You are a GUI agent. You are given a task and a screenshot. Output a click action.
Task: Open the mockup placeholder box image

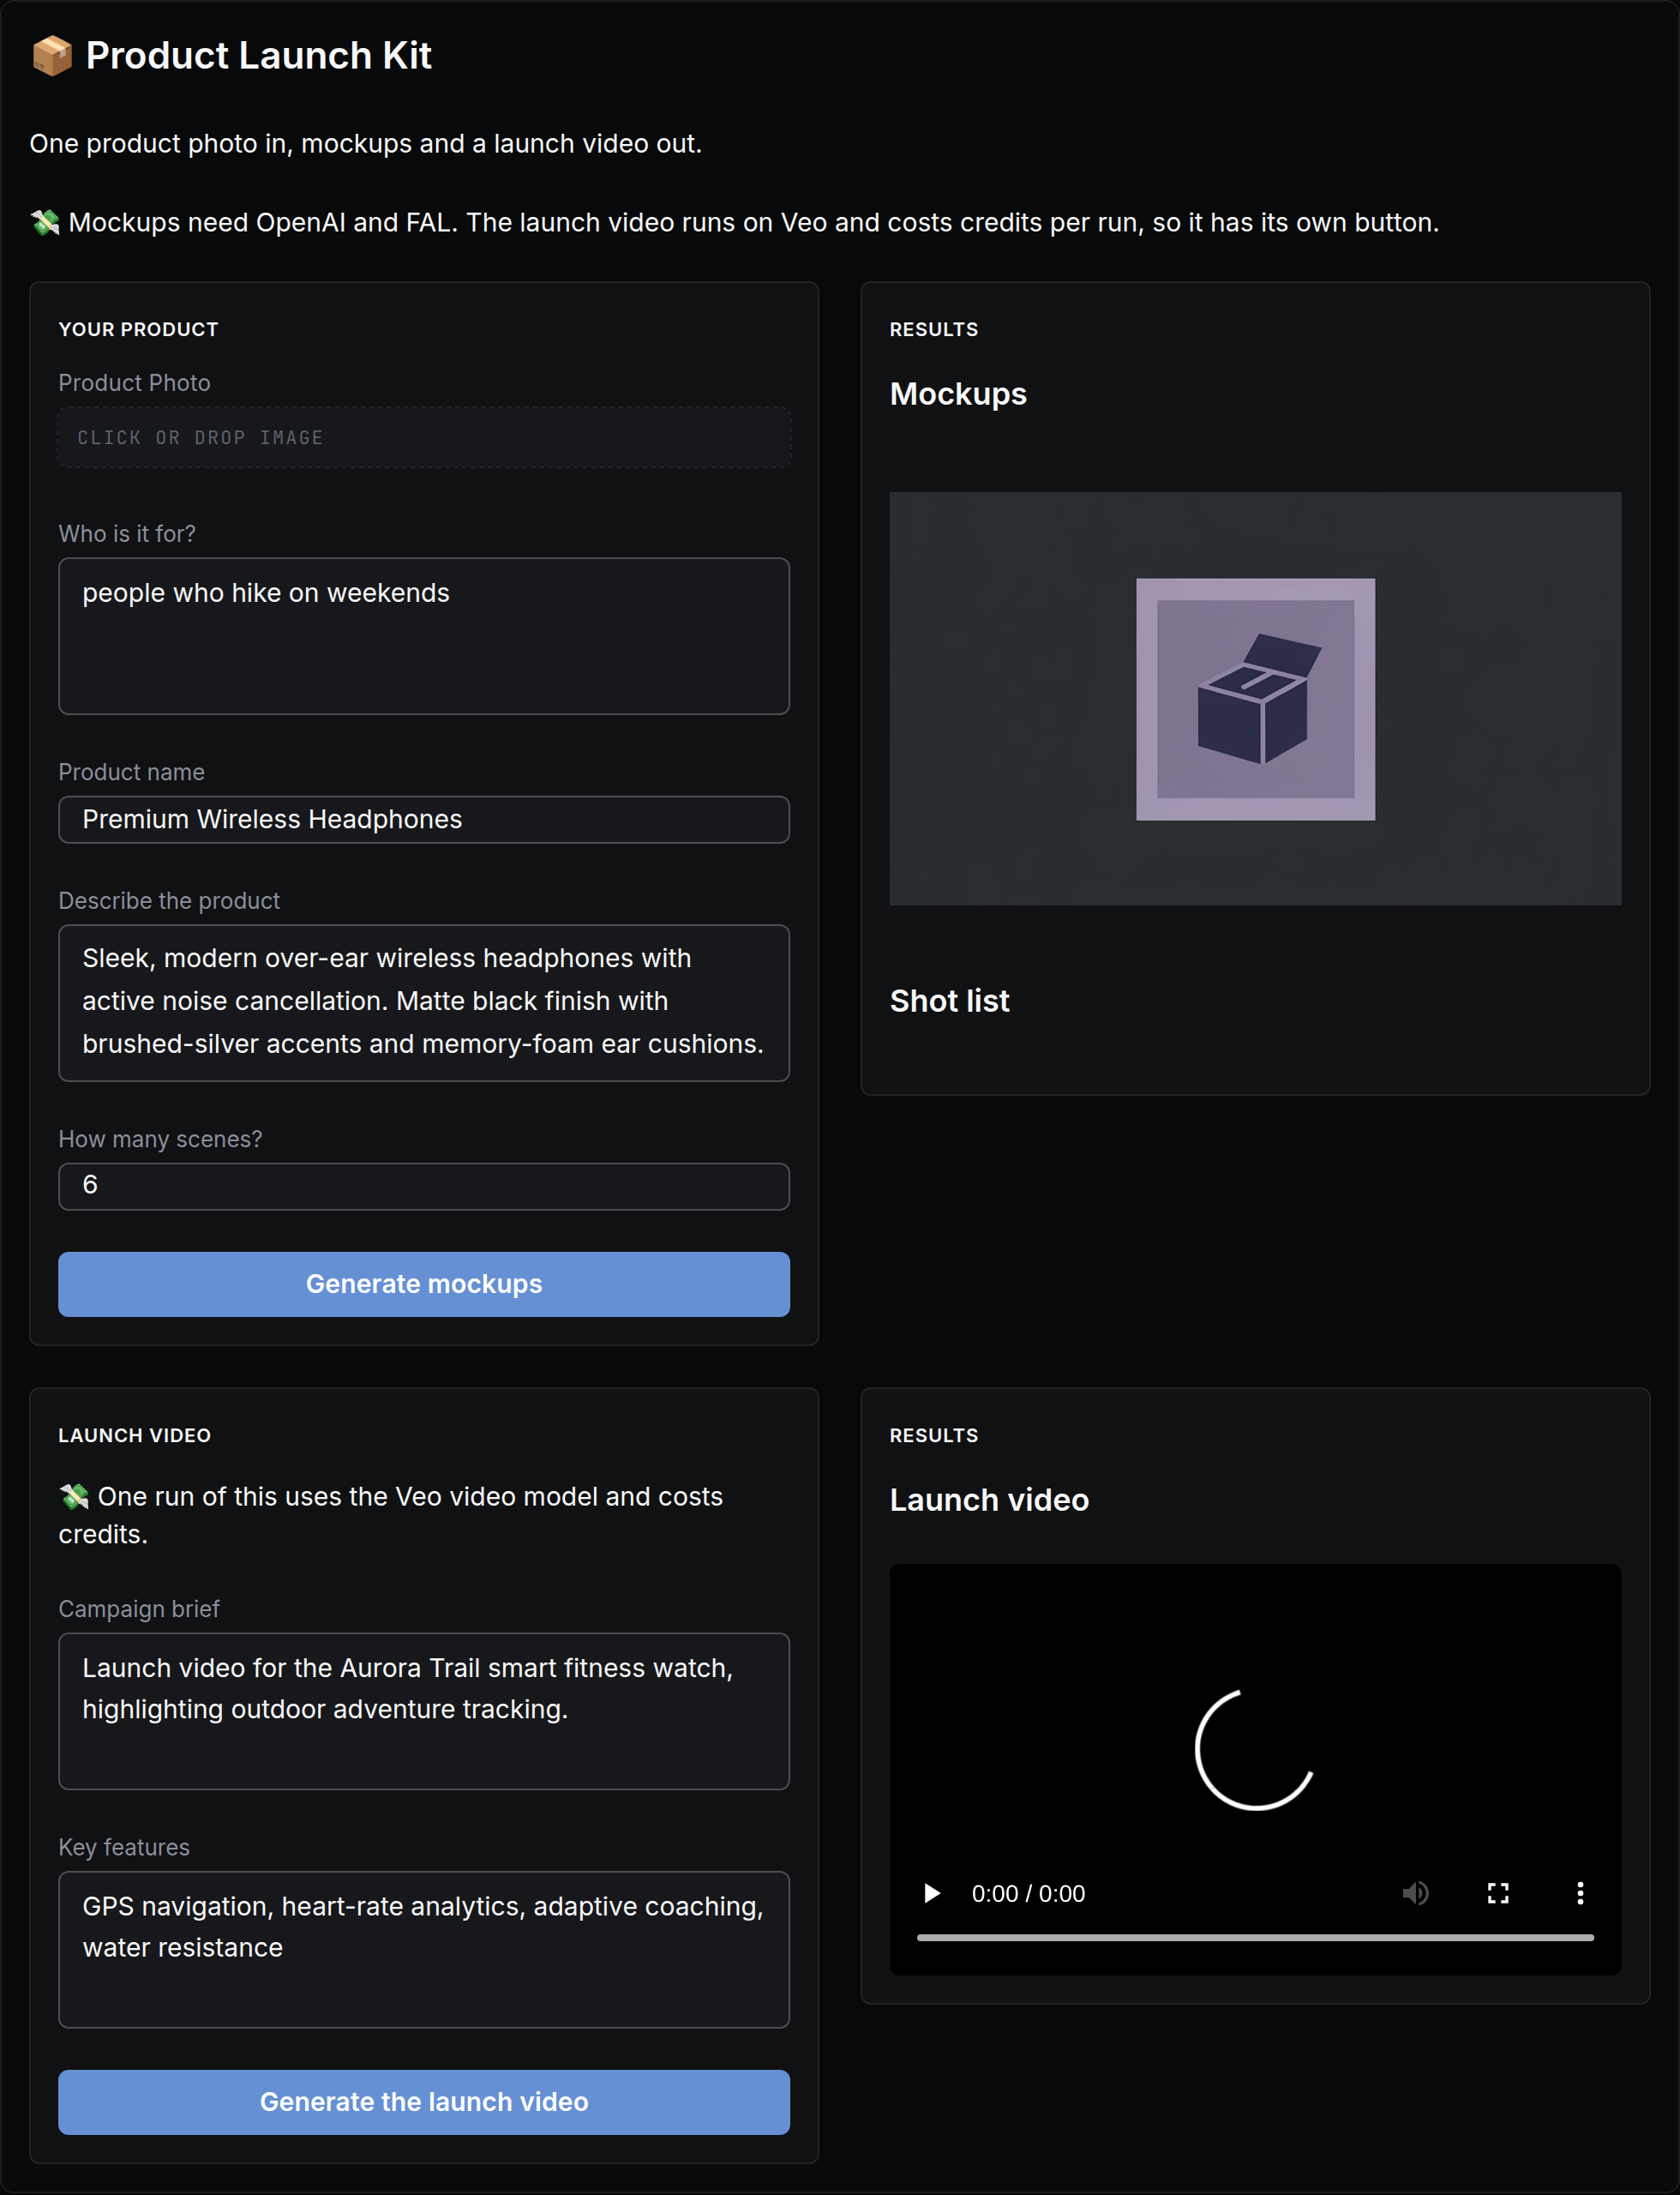(1255, 698)
